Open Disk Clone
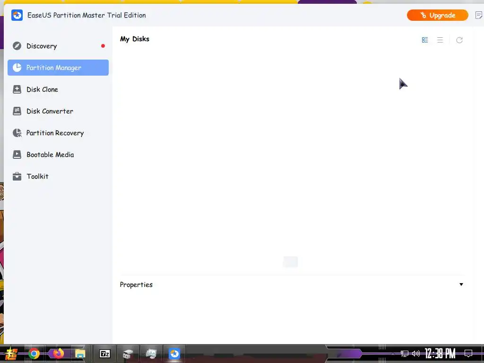484x363 pixels. 58,89
